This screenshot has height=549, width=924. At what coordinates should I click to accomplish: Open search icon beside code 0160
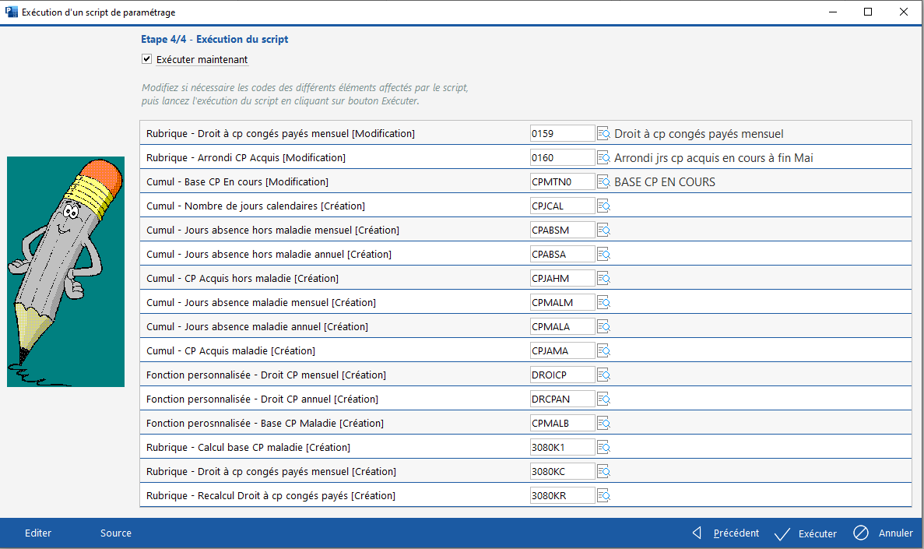pos(603,158)
